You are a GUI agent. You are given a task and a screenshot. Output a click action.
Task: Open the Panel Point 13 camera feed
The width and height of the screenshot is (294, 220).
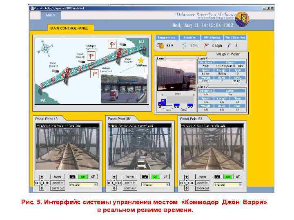pyautogui.click(x=67, y=147)
